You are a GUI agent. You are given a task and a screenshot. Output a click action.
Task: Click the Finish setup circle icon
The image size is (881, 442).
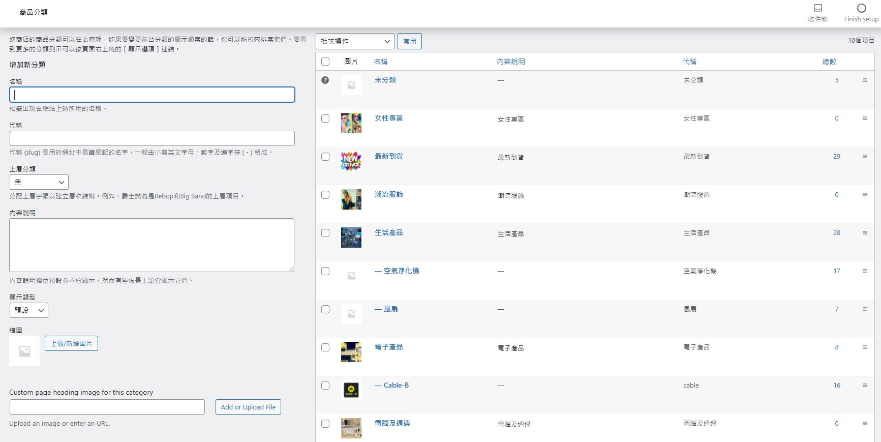tap(861, 8)
